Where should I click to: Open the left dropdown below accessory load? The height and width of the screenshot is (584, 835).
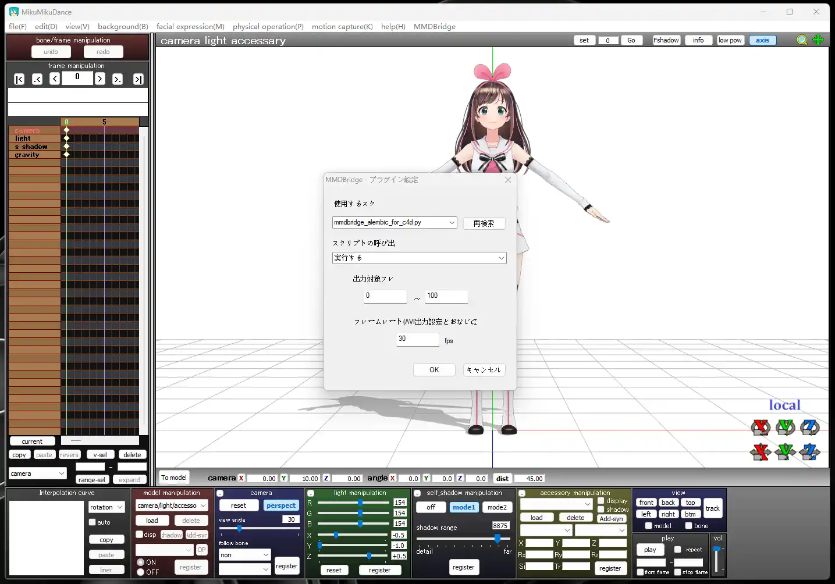pyautogui.click(x=546, y=530)
